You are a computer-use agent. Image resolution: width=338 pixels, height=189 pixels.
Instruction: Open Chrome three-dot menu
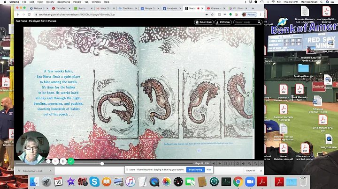[x=261, y=15]
